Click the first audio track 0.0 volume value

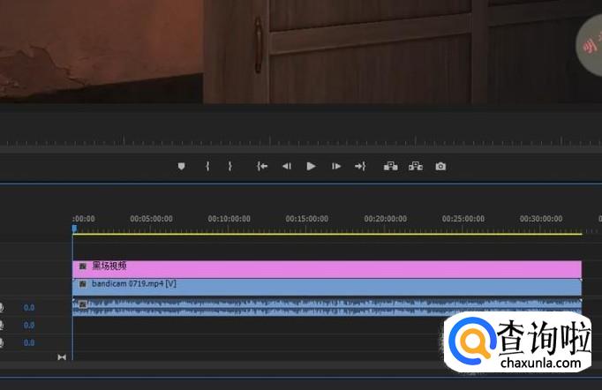[x=29, y=307]
